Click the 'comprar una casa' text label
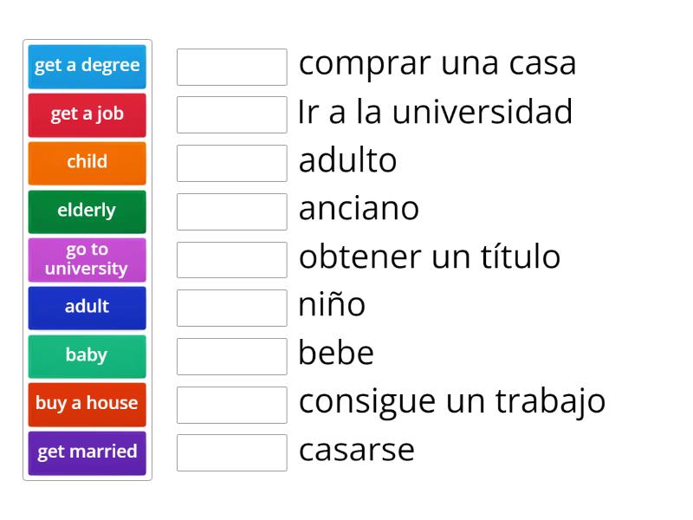 click(437, 63)
